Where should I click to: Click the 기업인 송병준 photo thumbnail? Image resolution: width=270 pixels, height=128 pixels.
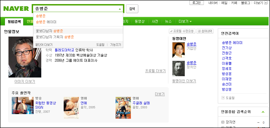tap(178, 50)
